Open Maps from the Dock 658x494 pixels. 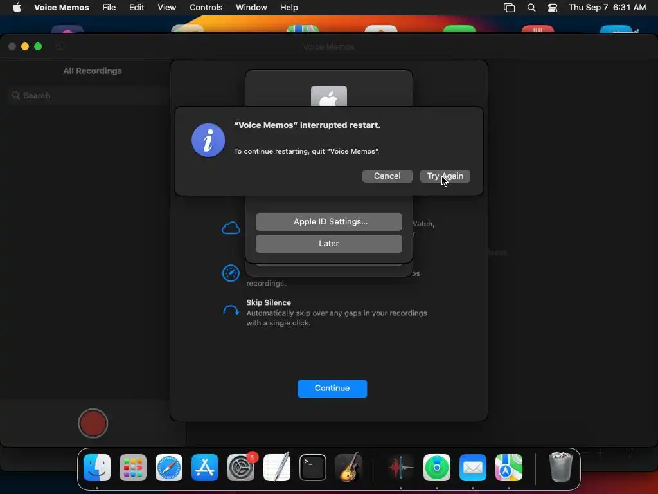pos(509,468)
